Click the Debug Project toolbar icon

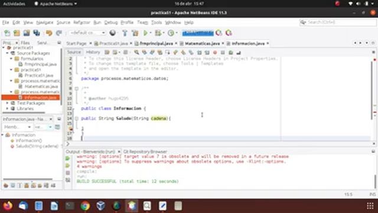[x=158, y=33]
